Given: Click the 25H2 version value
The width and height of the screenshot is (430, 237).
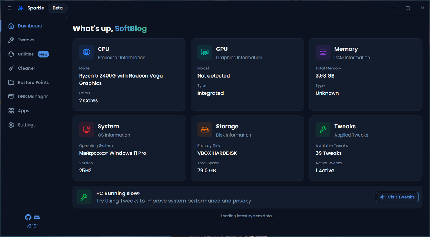Looking at the screenshot, I should [x=85, y=171].
